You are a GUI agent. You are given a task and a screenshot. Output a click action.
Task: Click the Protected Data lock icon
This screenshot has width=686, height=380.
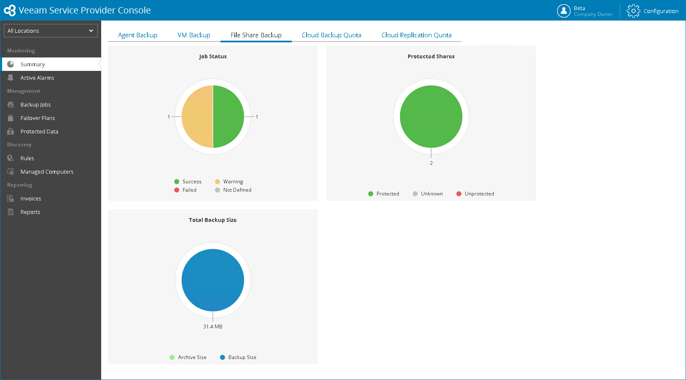tap(10, 131)
